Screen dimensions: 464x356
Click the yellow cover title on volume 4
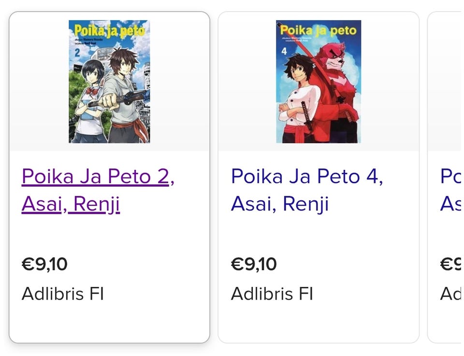point(318,30)
